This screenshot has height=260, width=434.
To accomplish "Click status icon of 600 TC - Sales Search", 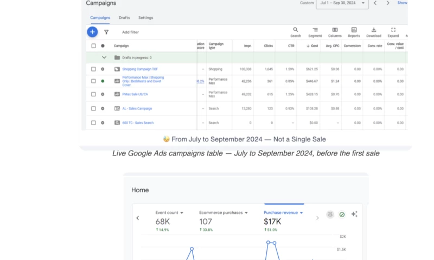I will point(103,122).
